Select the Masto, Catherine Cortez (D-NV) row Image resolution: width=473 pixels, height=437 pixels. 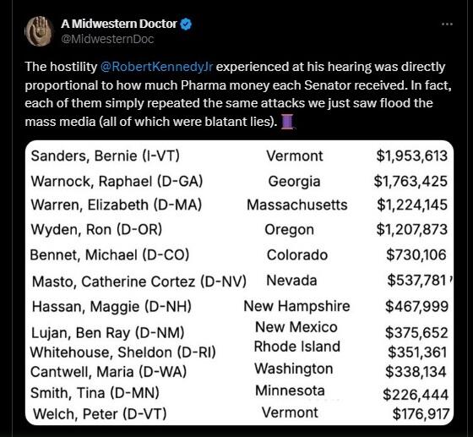pos(240,281)
